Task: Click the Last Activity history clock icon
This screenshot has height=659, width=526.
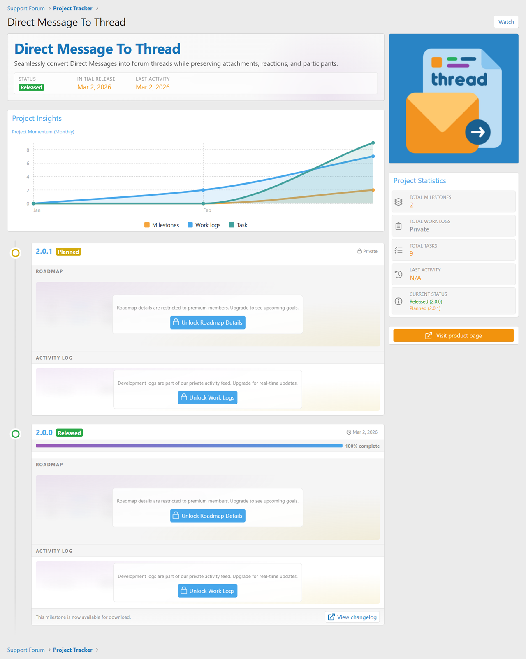Action: click(x=398, y=274)
